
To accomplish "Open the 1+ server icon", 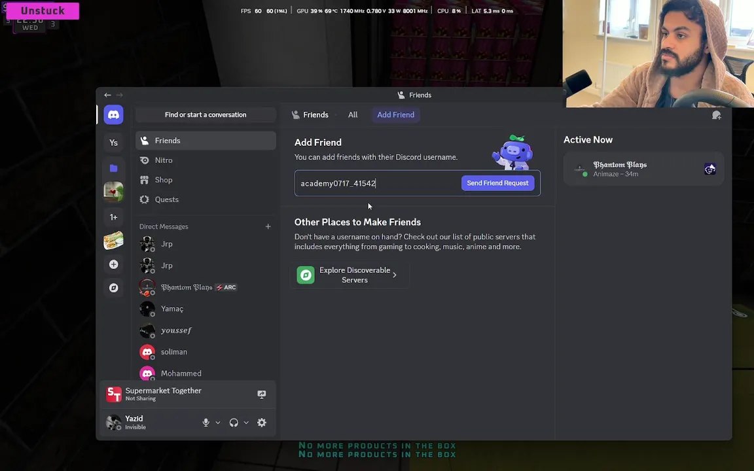I will click(113, 217).
